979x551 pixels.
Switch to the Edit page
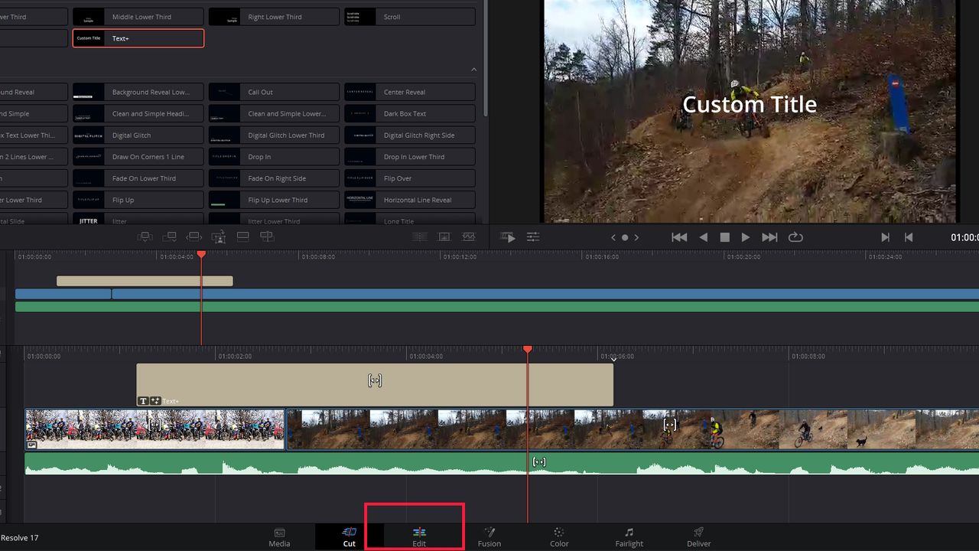click(x=418, y=536)
